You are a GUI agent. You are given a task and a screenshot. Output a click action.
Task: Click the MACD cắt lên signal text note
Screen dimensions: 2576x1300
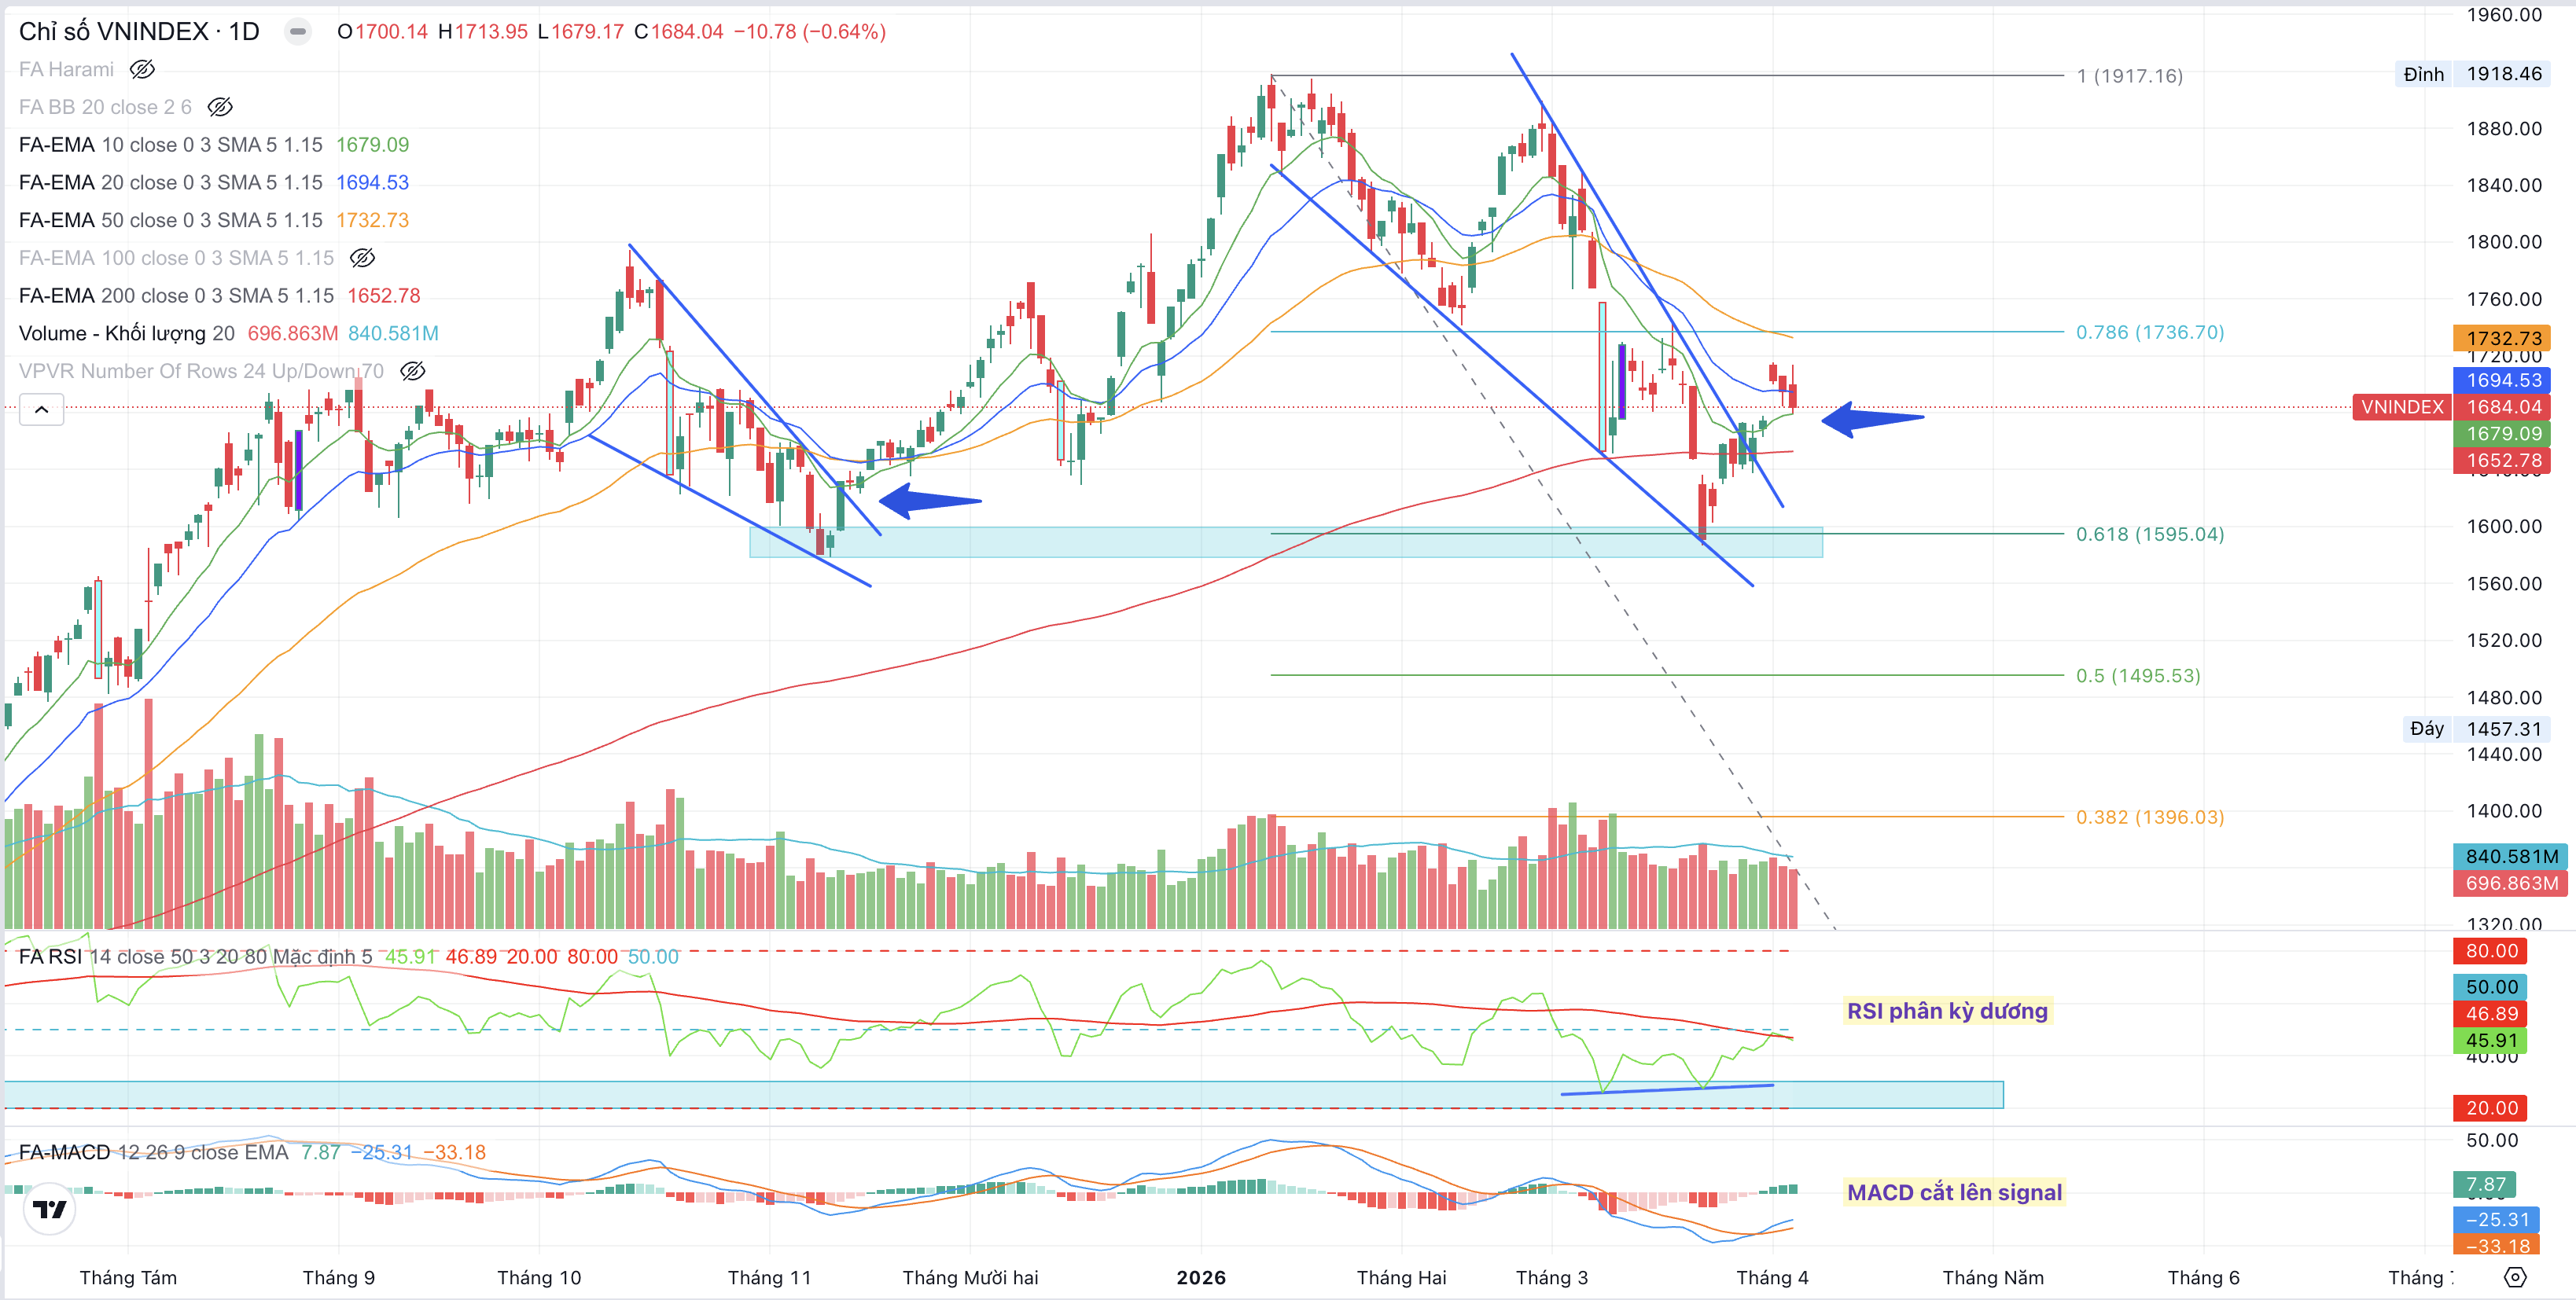(x=1953, y=1192)
